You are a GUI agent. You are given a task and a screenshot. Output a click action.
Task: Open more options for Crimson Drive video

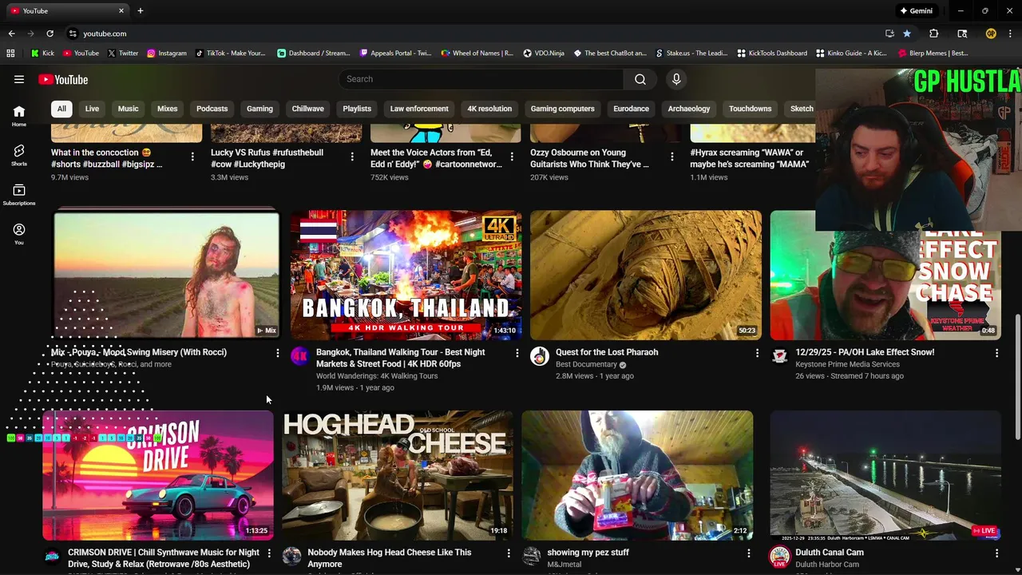[269, 553]
